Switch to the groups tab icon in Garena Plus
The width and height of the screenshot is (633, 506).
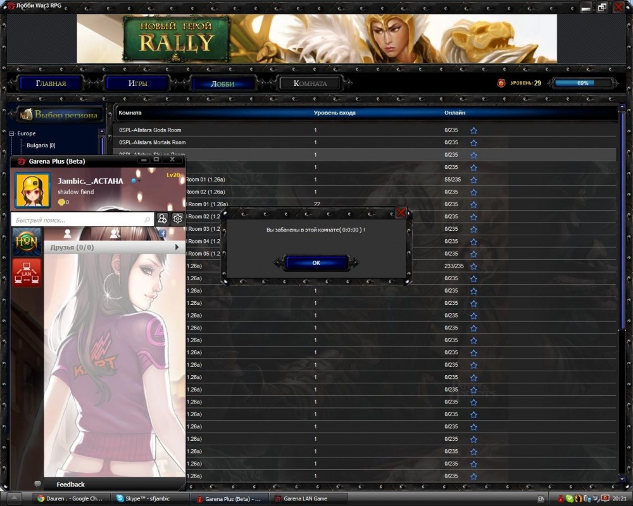[x=115, y=233]
